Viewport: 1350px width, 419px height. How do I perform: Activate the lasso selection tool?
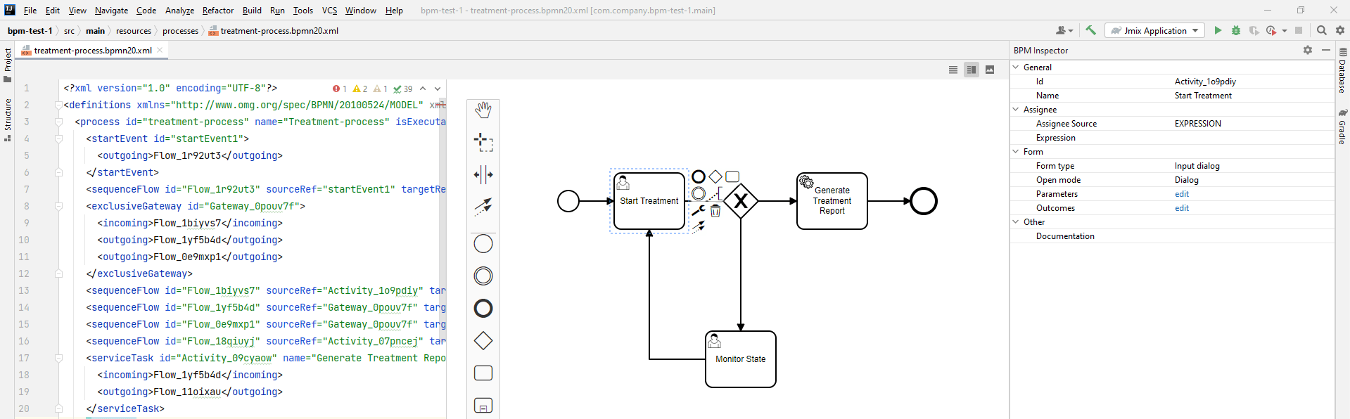click(483, 142)
